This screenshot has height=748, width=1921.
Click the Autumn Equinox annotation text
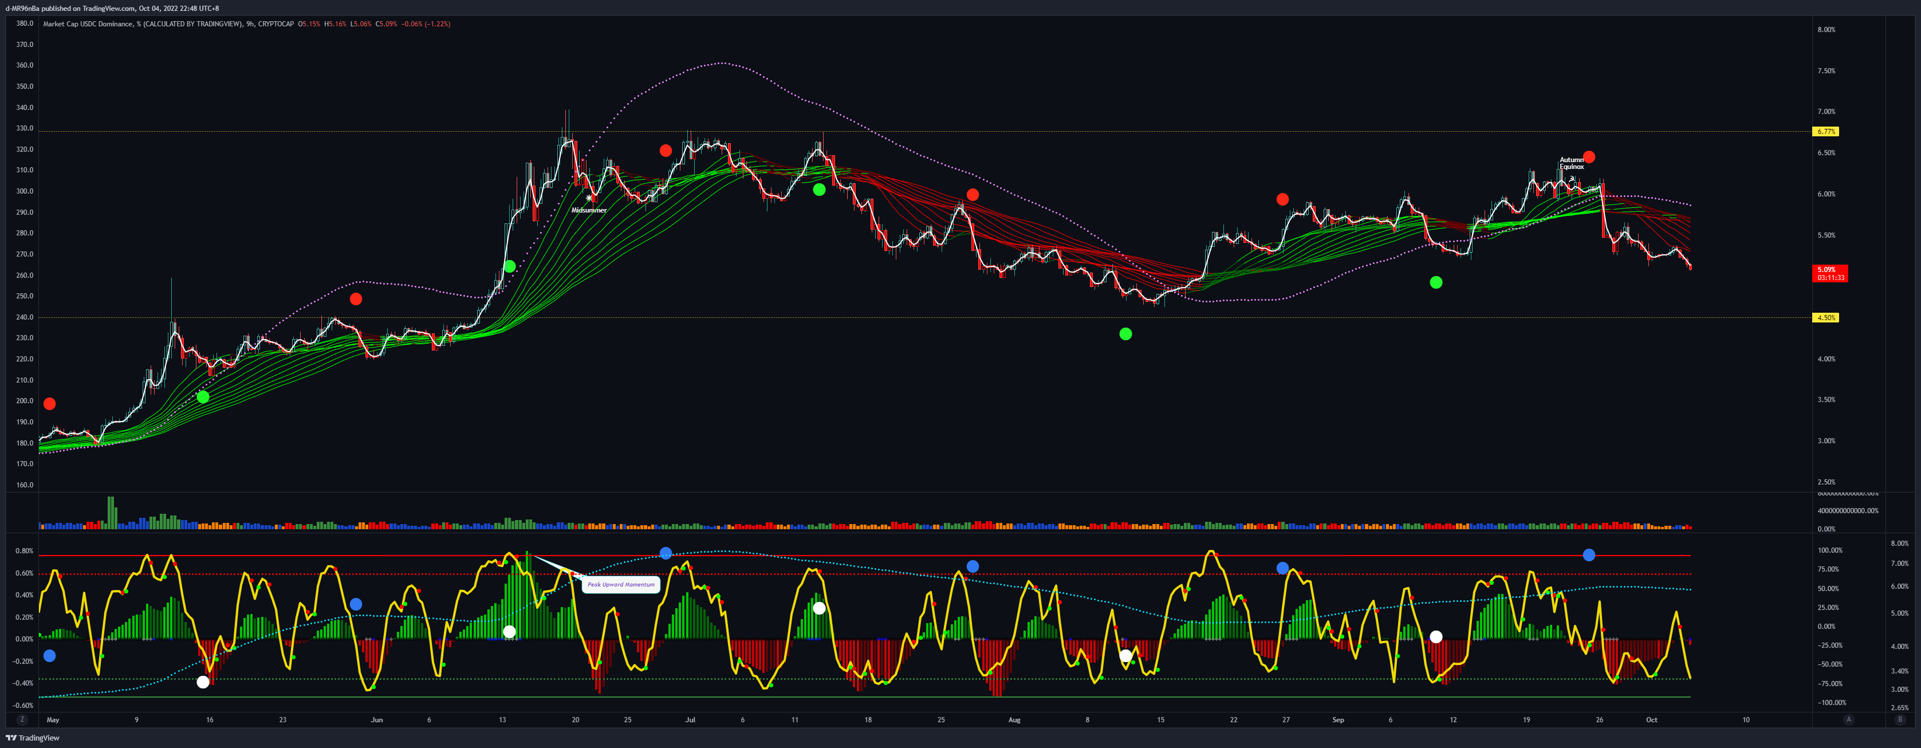pos(1571,163)
